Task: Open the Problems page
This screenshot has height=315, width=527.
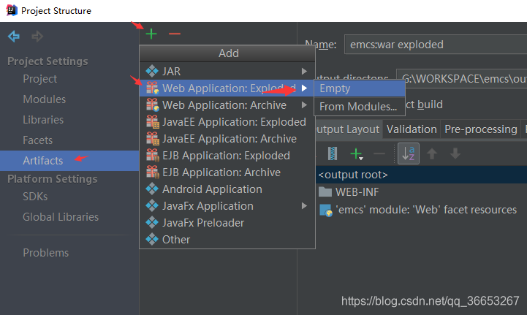Action: click(x=46, y=252)
